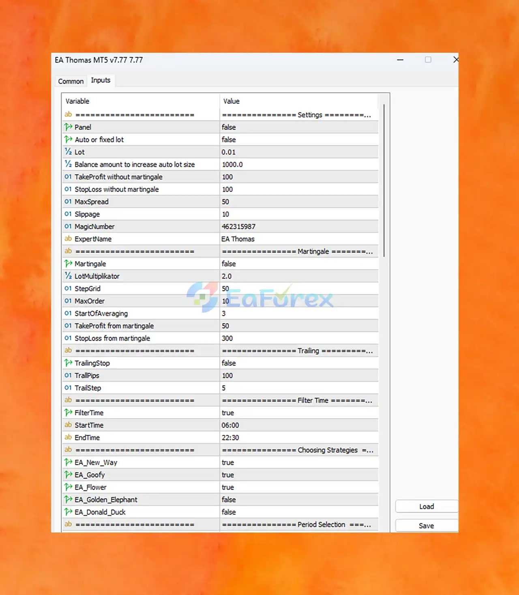Click the boolean icon beside Panel
519x595 pixels.
coord(68,127)
